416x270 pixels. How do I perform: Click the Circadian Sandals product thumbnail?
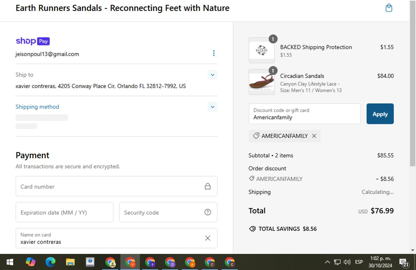pyautogui.click(x=262, y=82)
